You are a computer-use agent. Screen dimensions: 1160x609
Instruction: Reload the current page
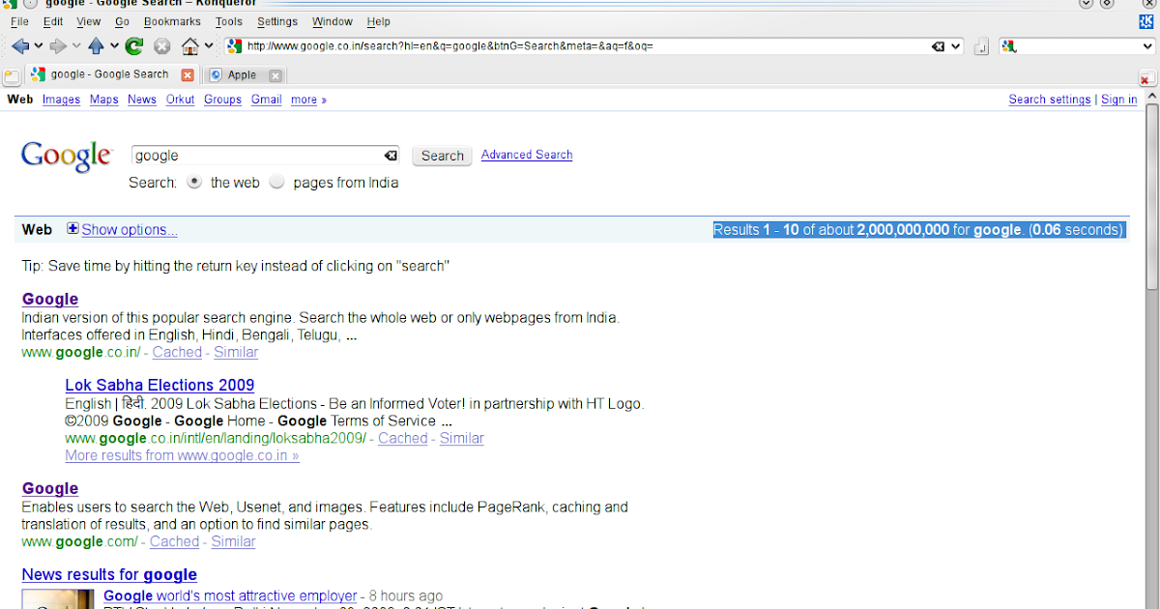[132, 45]
